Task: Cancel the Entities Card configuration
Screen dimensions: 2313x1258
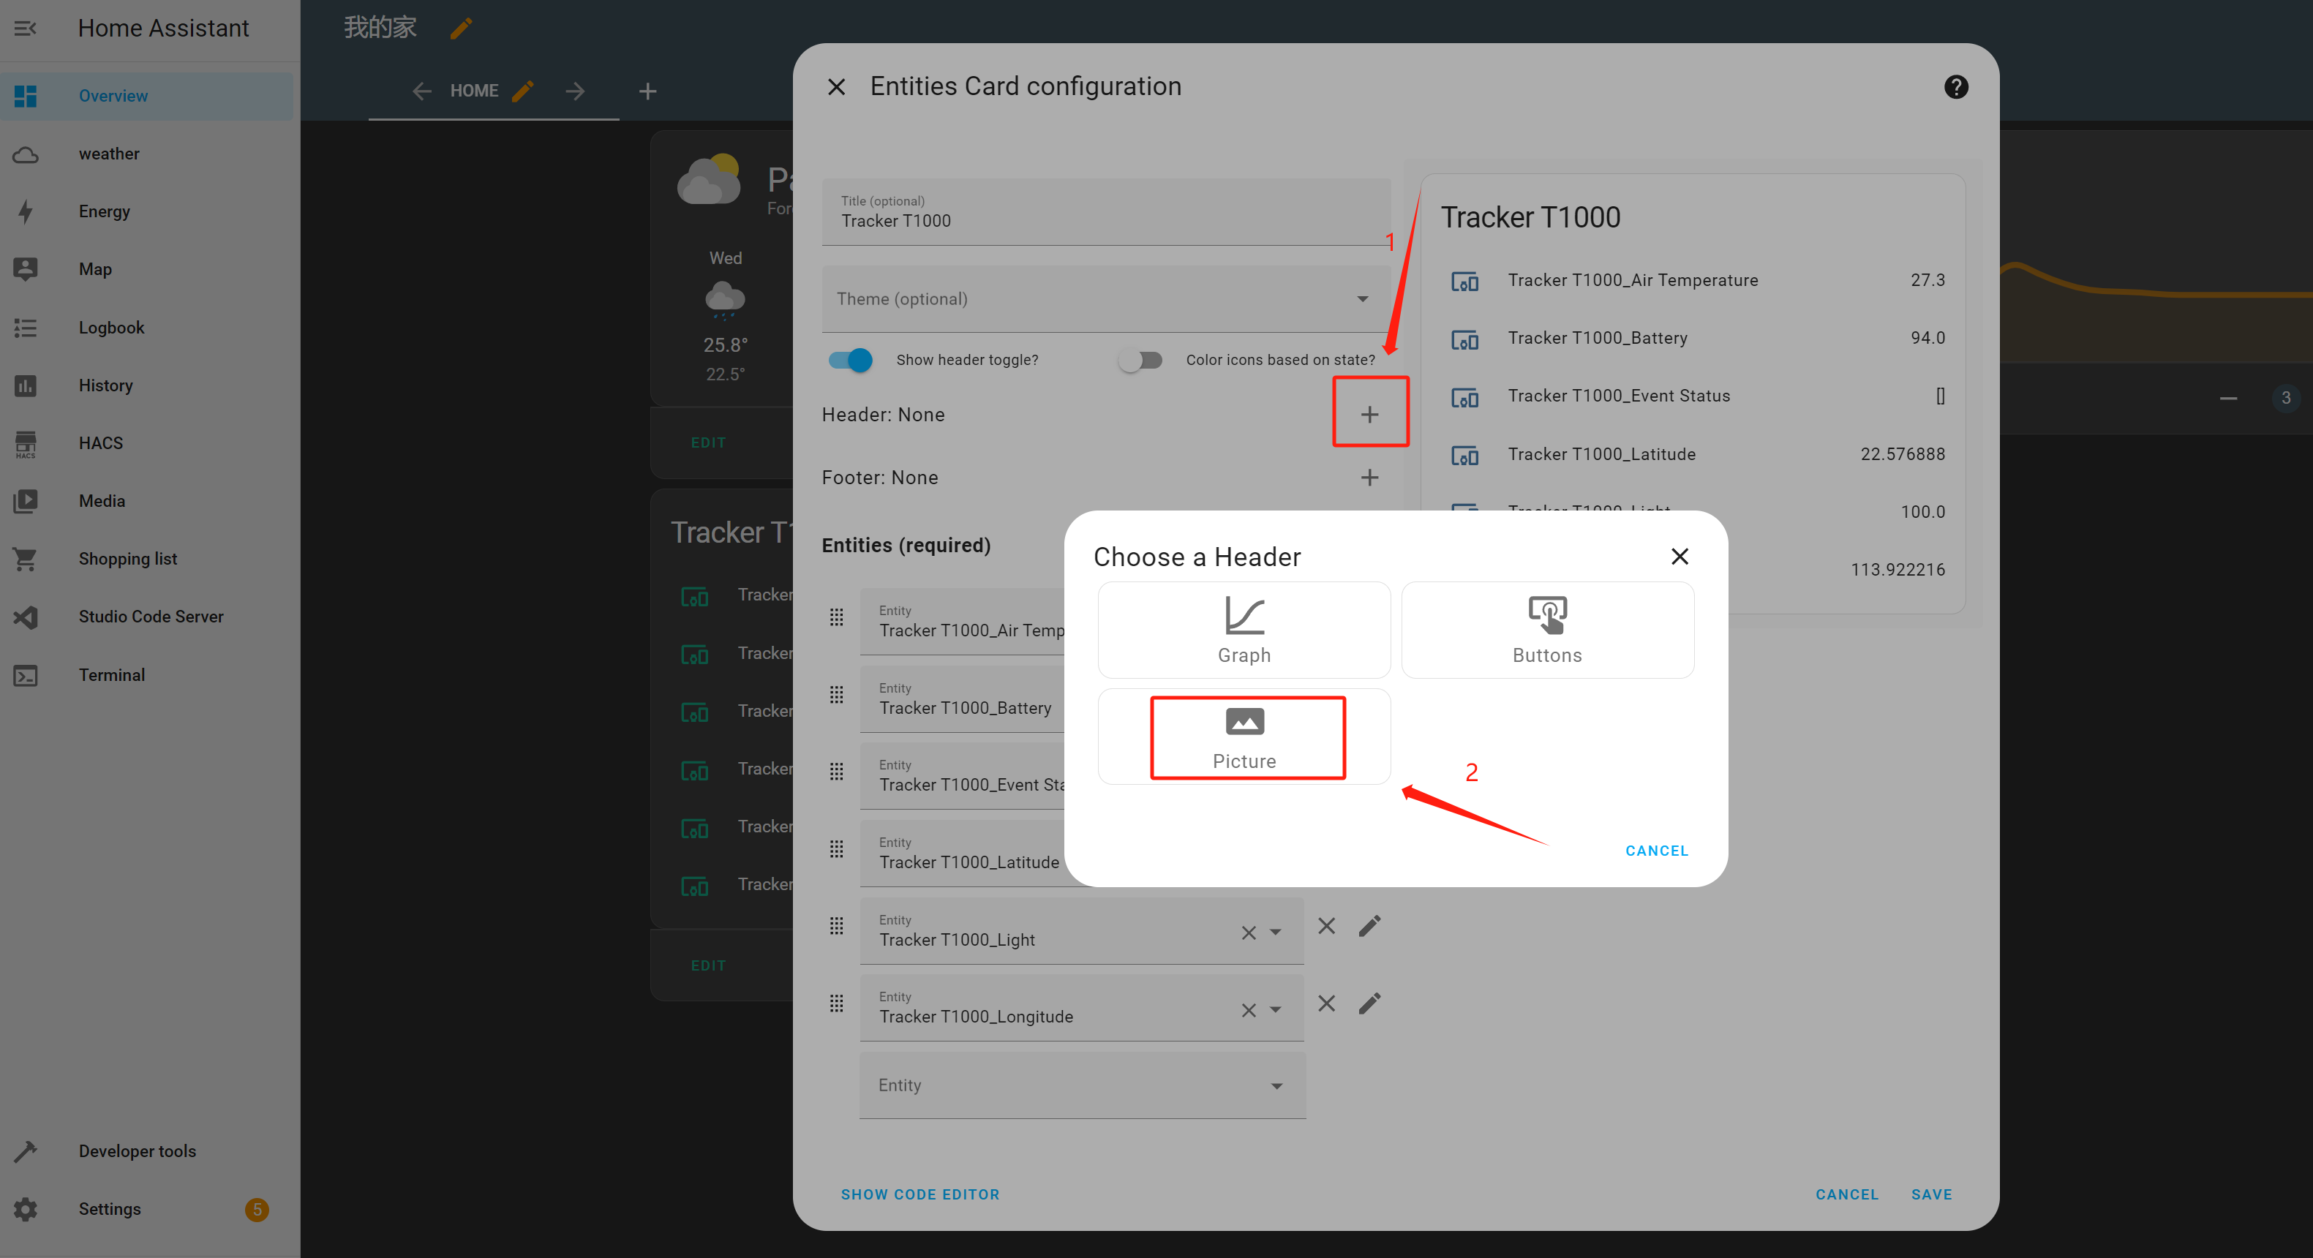Action: click(x=1846, y=1194)
